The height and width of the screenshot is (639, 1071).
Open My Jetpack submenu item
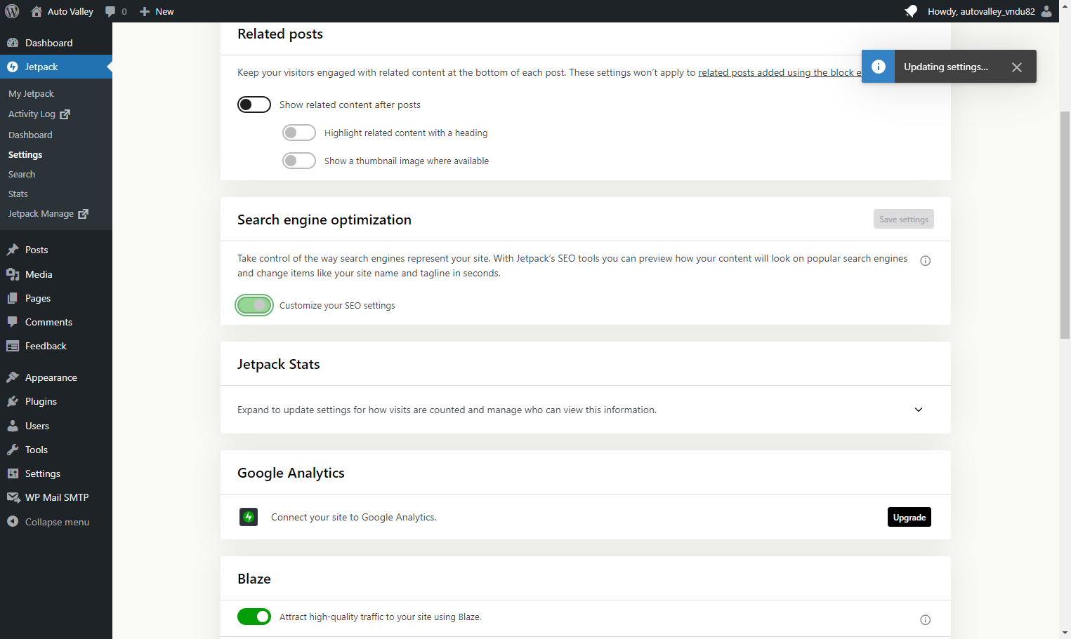pos(31,94)
